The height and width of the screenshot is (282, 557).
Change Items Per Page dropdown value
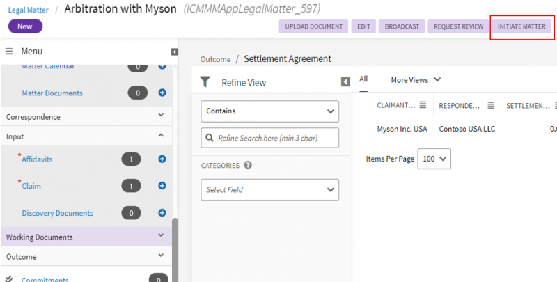coord(434,159)
